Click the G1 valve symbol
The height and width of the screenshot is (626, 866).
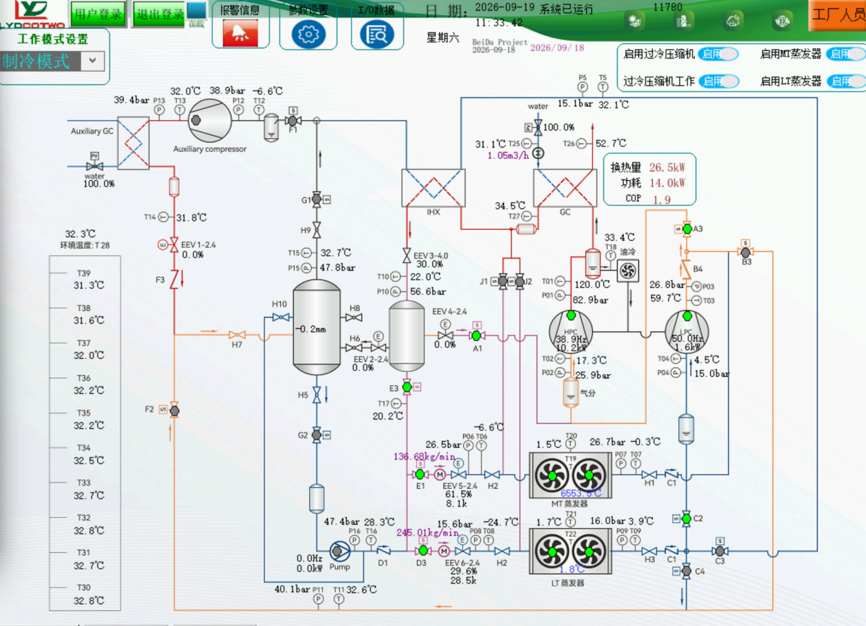pos(317,199)
